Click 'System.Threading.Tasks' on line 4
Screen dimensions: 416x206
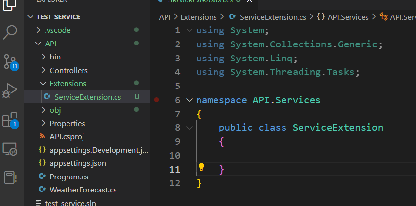click(x=292, y=72)
